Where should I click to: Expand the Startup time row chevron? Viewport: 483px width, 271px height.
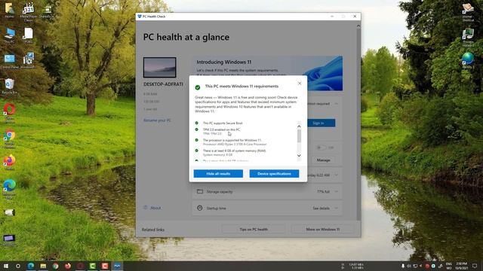coord(336,208)
